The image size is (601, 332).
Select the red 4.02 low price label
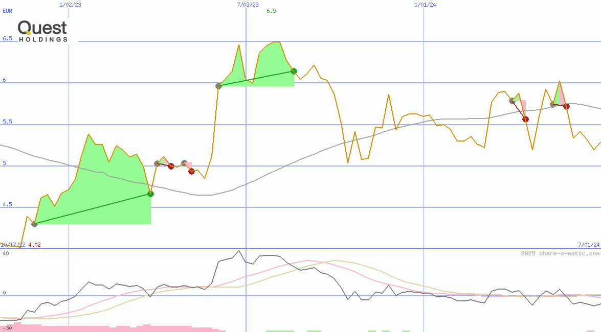click(34, 245)
